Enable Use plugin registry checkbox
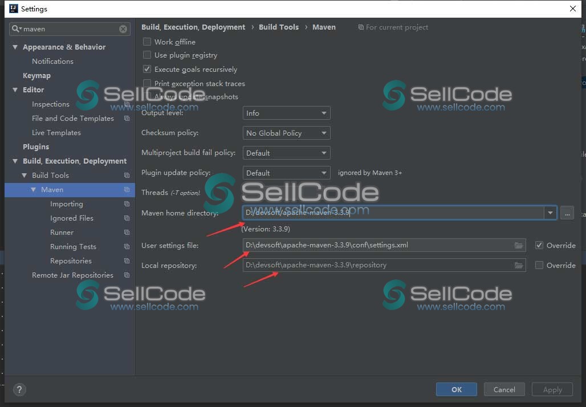The height and width of the screenshot is (407, 586). click(147, 55)
